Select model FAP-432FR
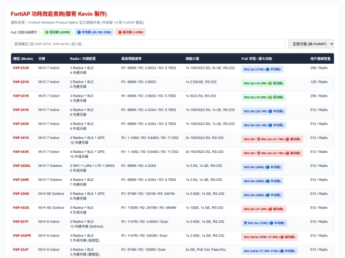This screenshot has width=345, height=258. point(22,236)
